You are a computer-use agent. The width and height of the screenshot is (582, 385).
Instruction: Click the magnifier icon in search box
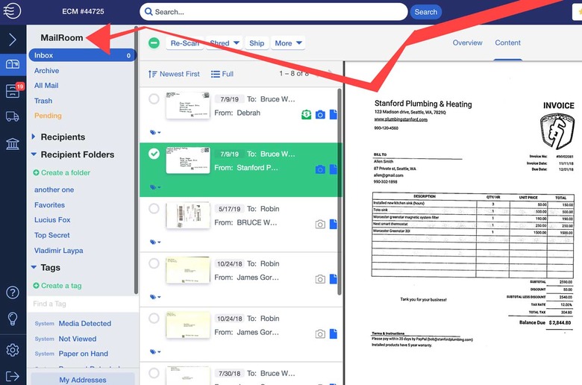pyautogui.click(x=148, y=11)
